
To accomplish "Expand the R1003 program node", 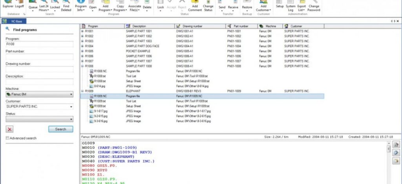I will pyautogui.click(x=82, y=41).
